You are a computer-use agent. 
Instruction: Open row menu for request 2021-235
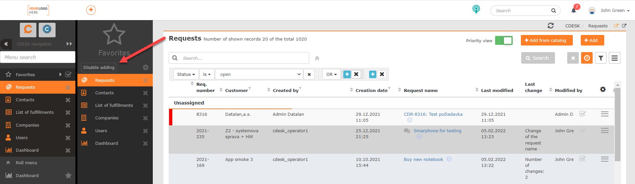click(x=605, y=130)
